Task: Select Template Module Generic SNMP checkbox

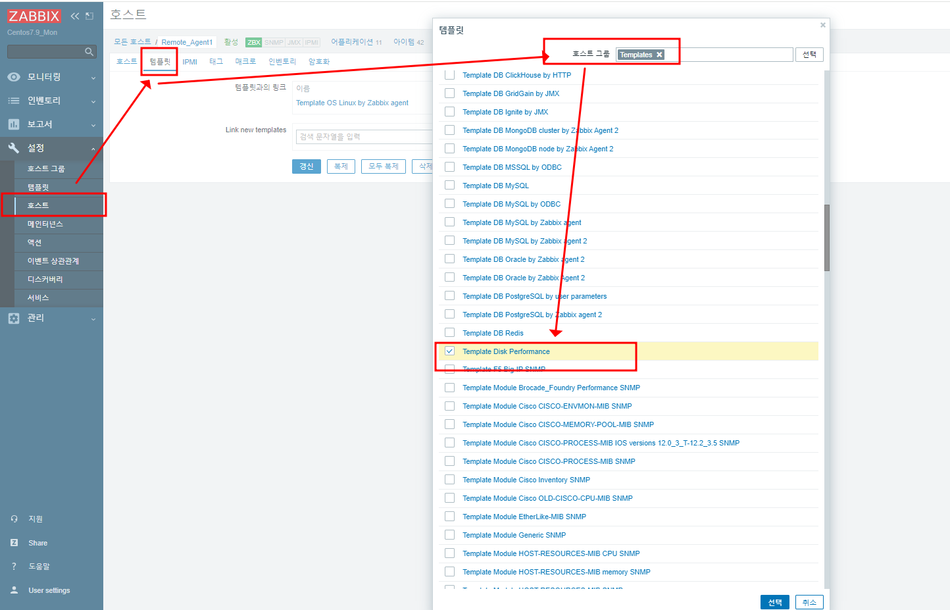Action: pyautogui.click(x=450, y=535)
